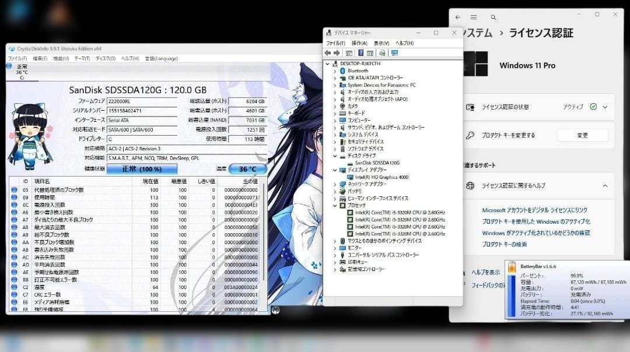Expand the IDE ATA/ATAPI コントローラー node

pos(335,78)
